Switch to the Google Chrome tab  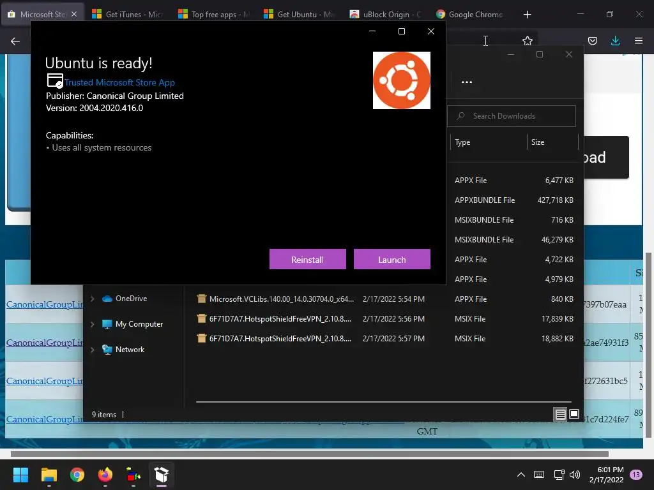pos(469,14)
